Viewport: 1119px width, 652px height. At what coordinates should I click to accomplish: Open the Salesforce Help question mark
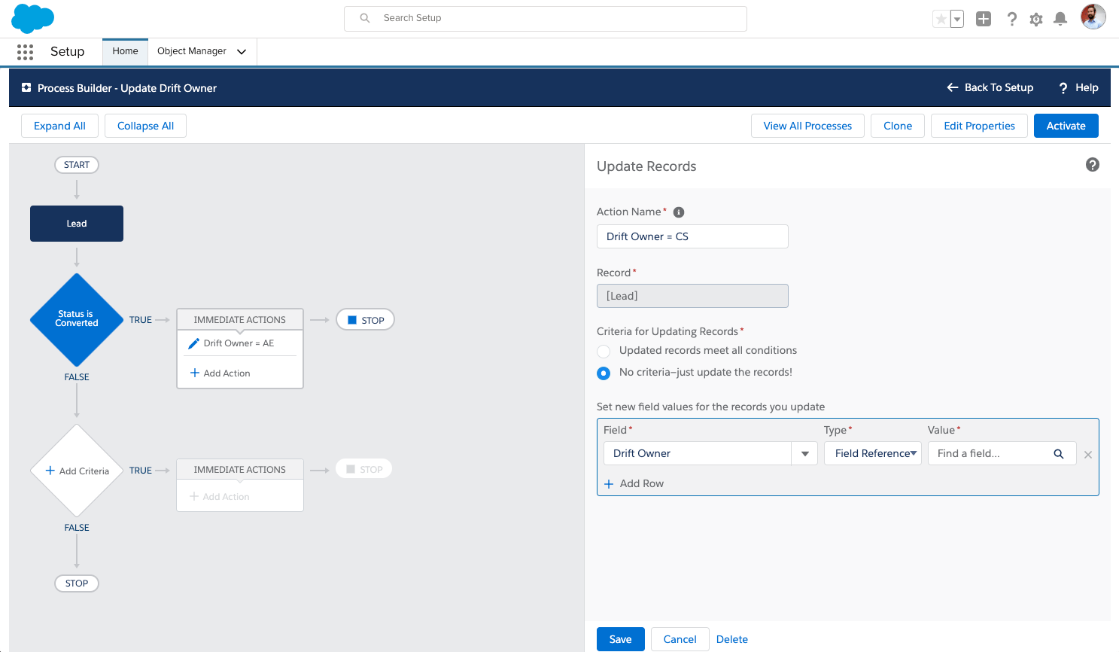point(1012,19)
